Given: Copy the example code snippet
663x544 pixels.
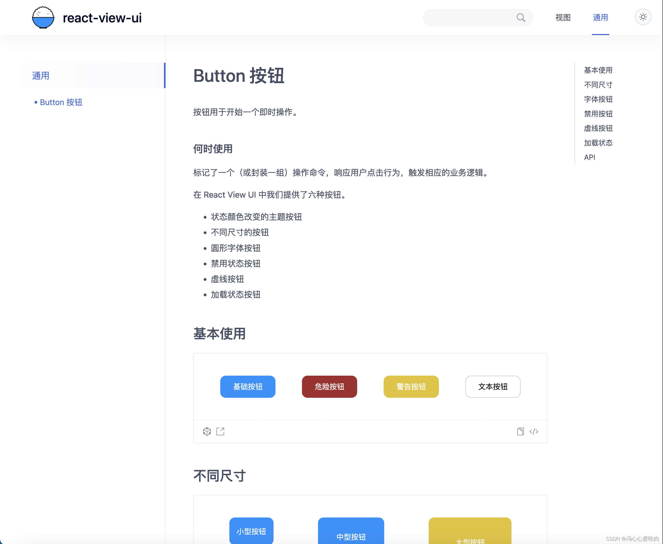Looking at the screenshot, I should [520, 431].
